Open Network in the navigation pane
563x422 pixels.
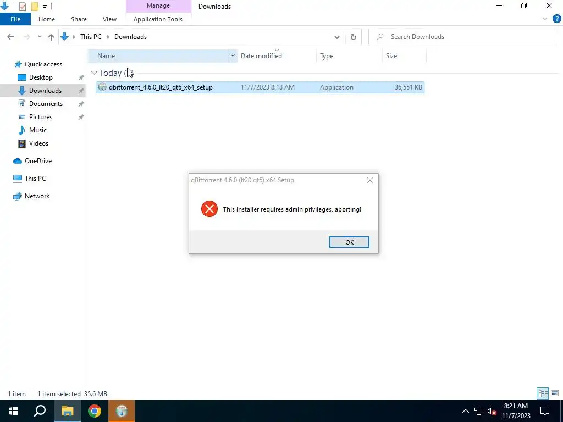37,196
